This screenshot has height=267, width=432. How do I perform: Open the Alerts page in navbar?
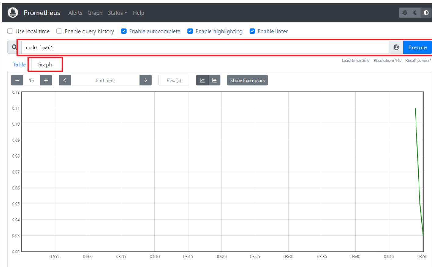click(x=75, y=13)
